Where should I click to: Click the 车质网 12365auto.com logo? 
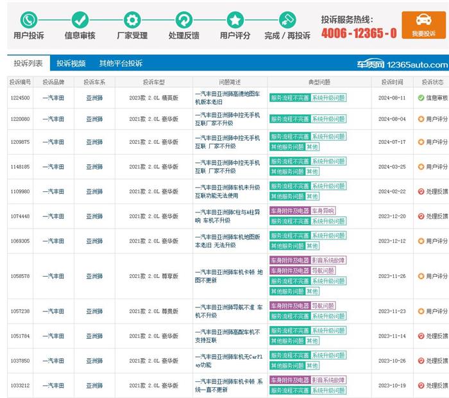coord(402,64)
